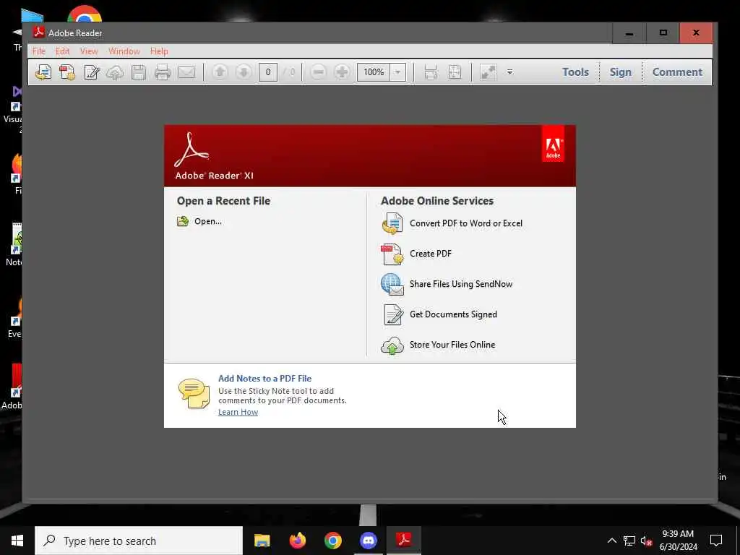Image resolution: width=740 pixels, height=555 pixels.
Task: Click the Share Files Using SendNow globe icon
Action: coord(392,284)
